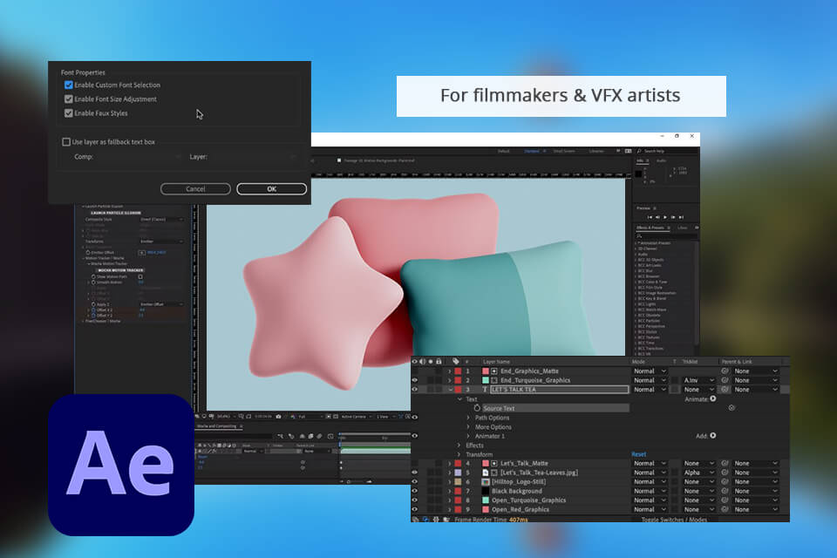Click the pick whip for End_Turquoise_Graphics layer
The width and height of the screenshot is (837, 558).
725,380
